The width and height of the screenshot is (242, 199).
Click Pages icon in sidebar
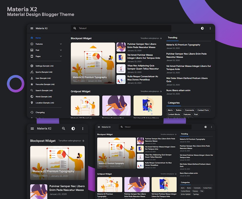click(32, 56)
